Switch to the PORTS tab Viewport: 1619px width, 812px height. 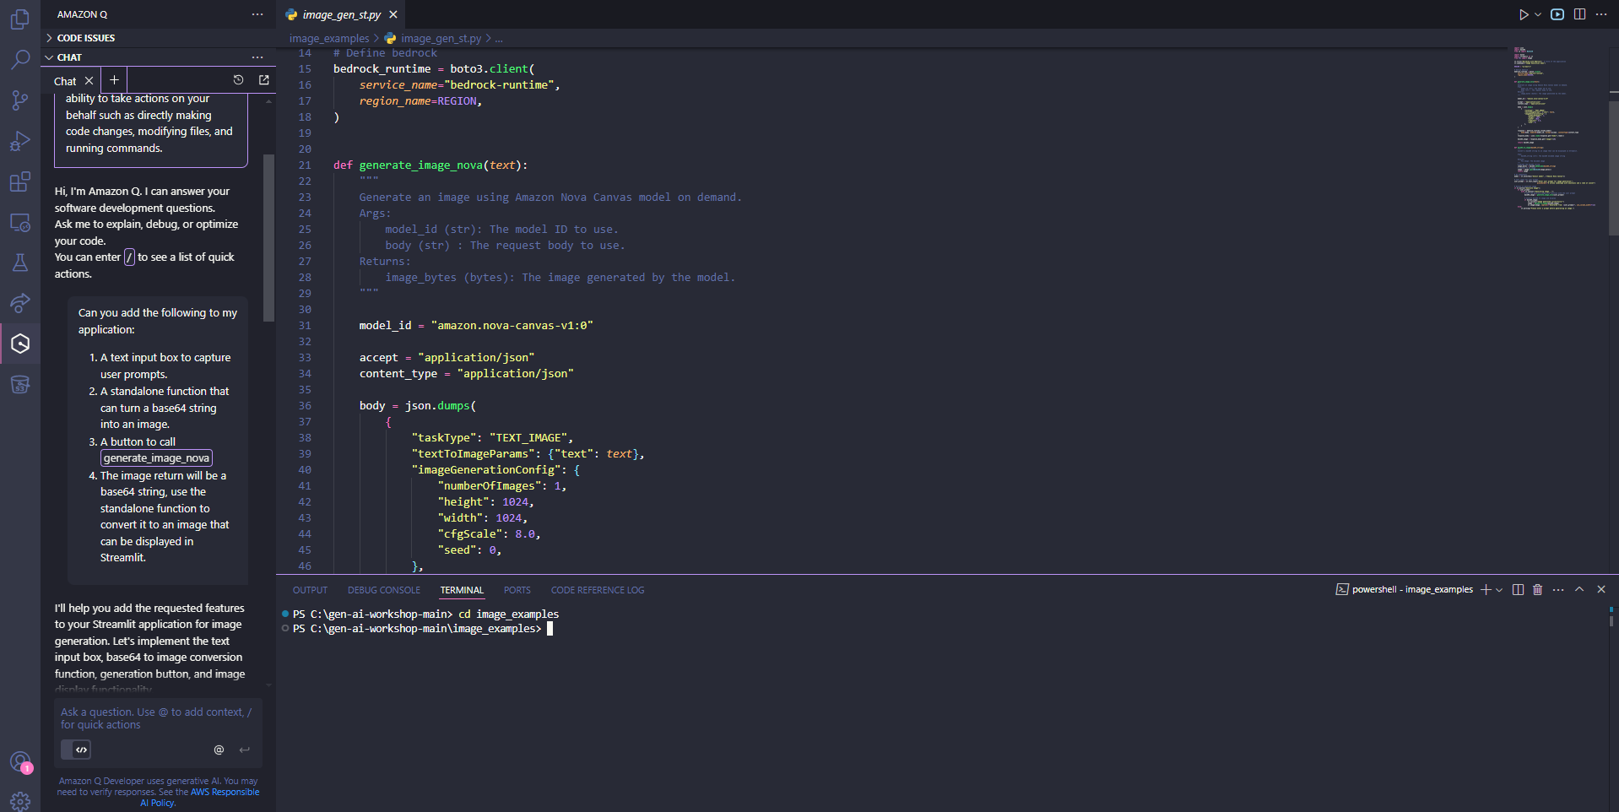coord(517,590)
